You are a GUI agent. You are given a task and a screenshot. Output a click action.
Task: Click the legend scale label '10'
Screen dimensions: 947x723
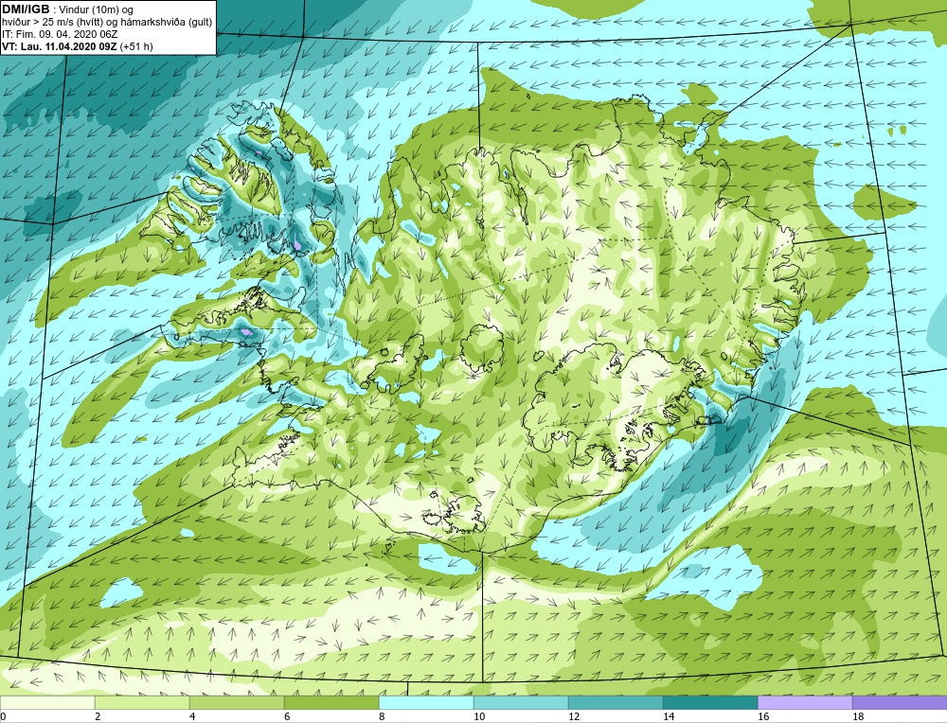click(x=479, y=716)
